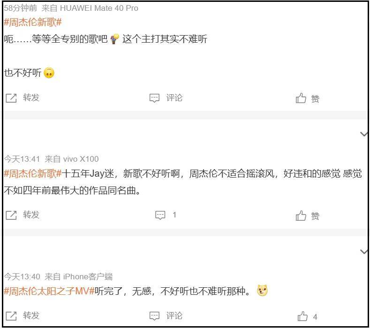This screenshot has width=370, height=329.
Task: Like the HUAWEI Mate 40 Pro post
Action: pyautogui.click(x=301, y=98)
